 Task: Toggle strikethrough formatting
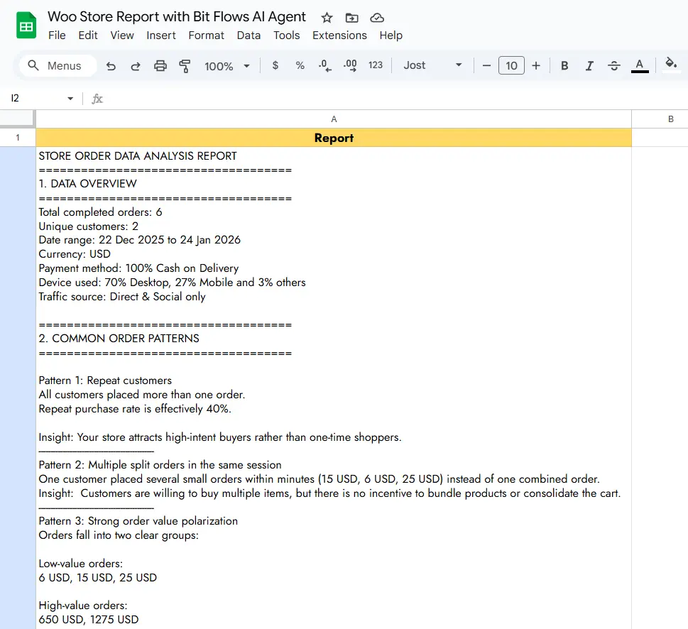click(614, 66)
